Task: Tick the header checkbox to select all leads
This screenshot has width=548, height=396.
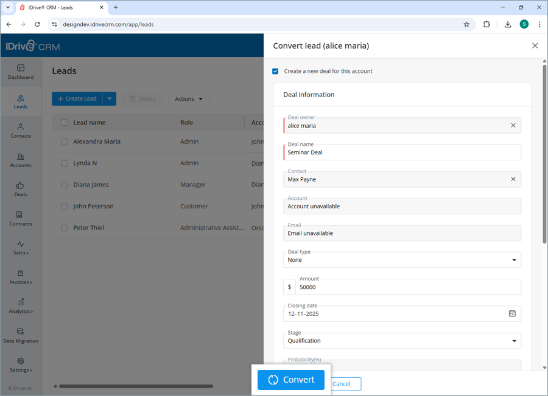Action: coord(64,122)
